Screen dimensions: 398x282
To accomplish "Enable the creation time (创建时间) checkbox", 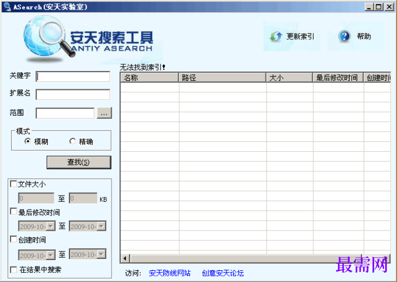I will (13, 239).
